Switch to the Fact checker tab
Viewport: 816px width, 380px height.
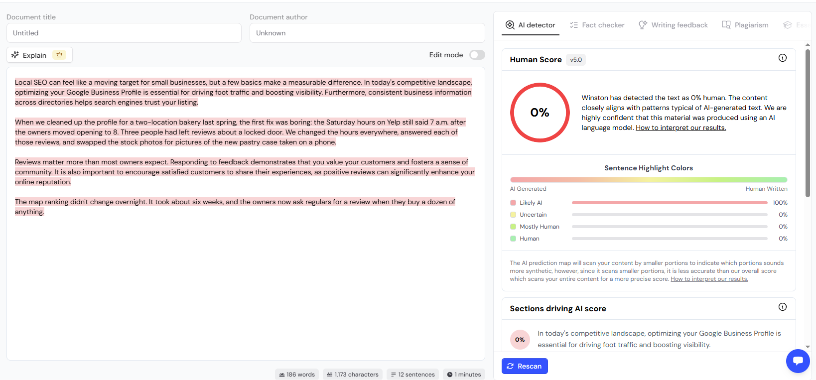(x=597, y=25)
